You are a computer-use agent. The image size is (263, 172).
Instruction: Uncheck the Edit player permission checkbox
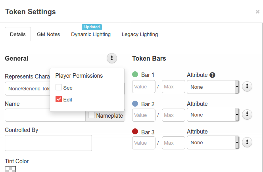(59, 99)
